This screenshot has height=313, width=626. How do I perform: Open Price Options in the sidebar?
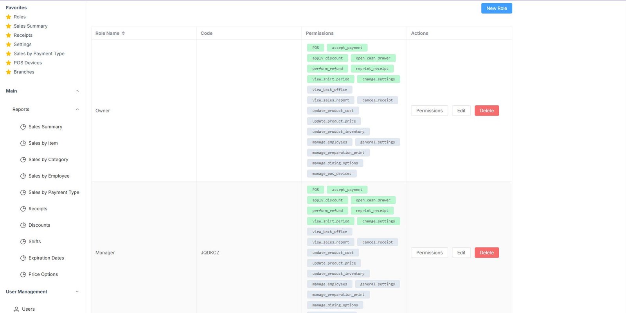tap(43, 274)
